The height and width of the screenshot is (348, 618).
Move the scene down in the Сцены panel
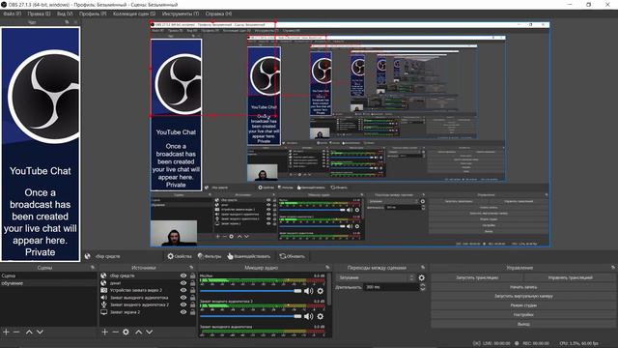tap(40, 332)
